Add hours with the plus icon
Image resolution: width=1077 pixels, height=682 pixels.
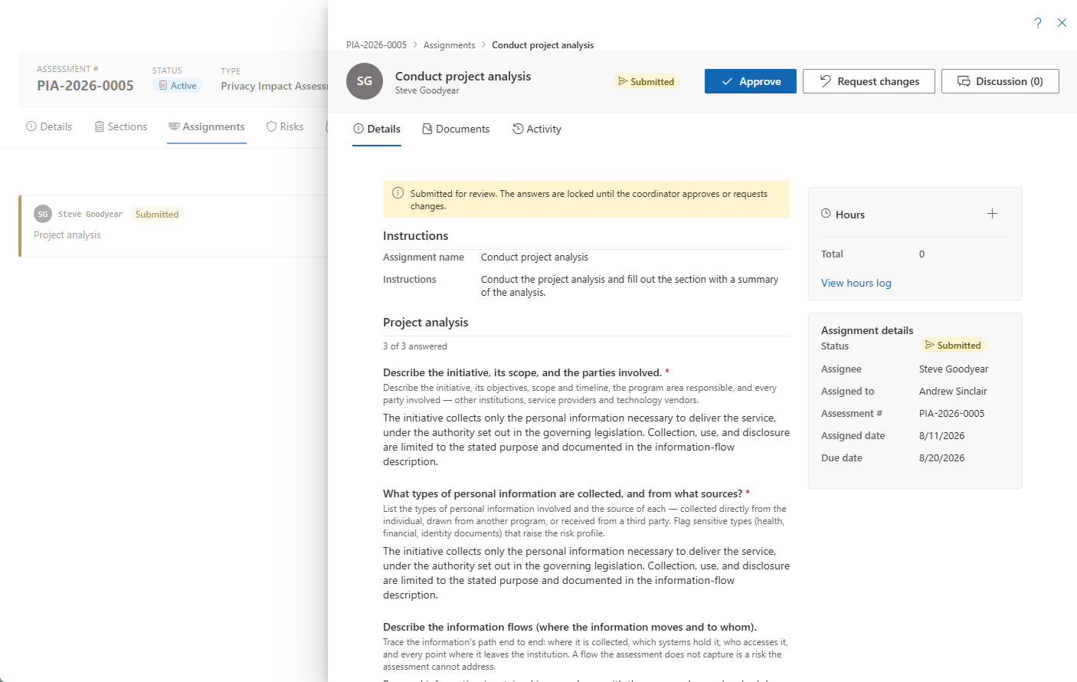[992, 214]
